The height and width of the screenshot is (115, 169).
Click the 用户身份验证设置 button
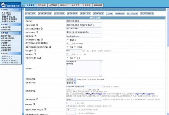45,14
